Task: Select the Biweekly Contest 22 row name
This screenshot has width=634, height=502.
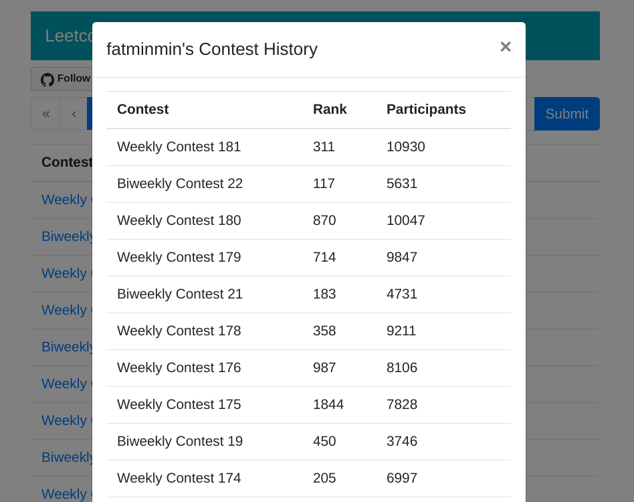Action: click(x=180, y=183)
